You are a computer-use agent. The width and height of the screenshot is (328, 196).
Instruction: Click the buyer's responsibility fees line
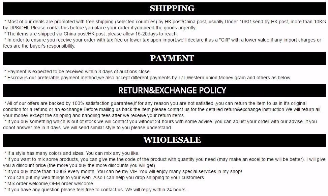[39, 46]
